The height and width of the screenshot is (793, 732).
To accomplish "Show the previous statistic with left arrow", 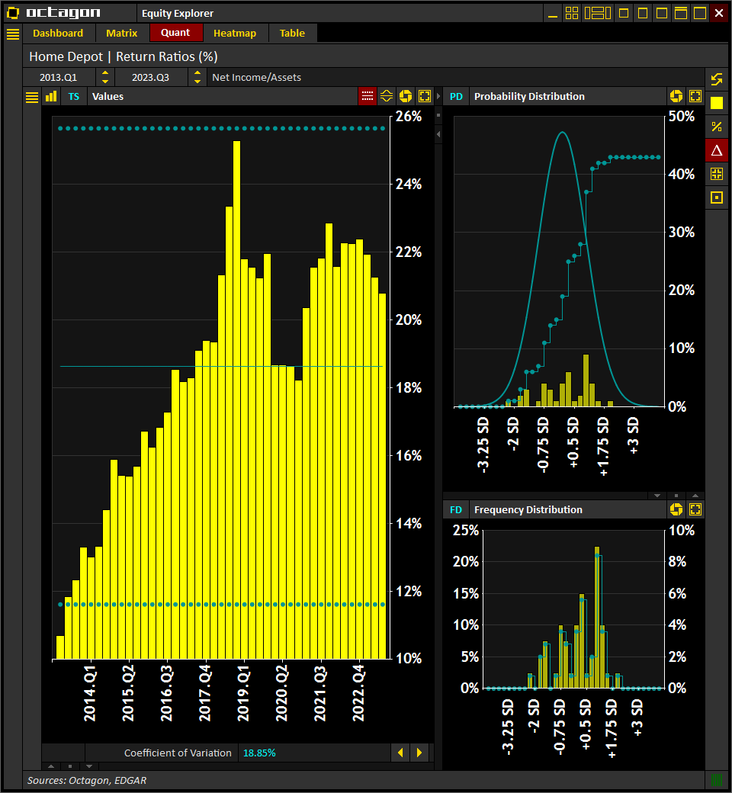I will click(x=400, y=753).
